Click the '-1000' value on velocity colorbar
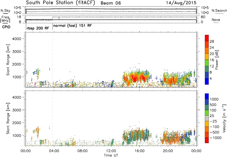 (215, 138)
